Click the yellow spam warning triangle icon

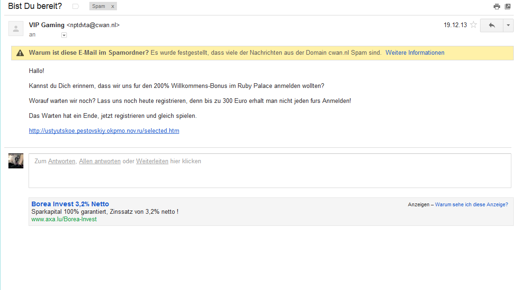20,53
